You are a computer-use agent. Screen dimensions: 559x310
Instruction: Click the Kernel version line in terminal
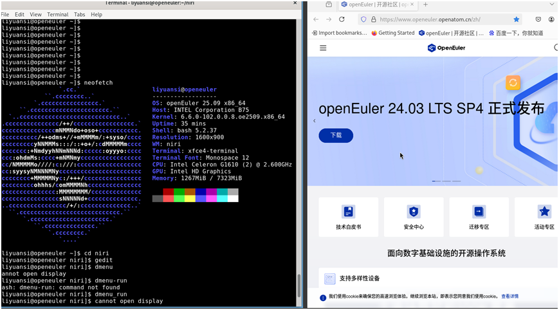pos(219,116)
